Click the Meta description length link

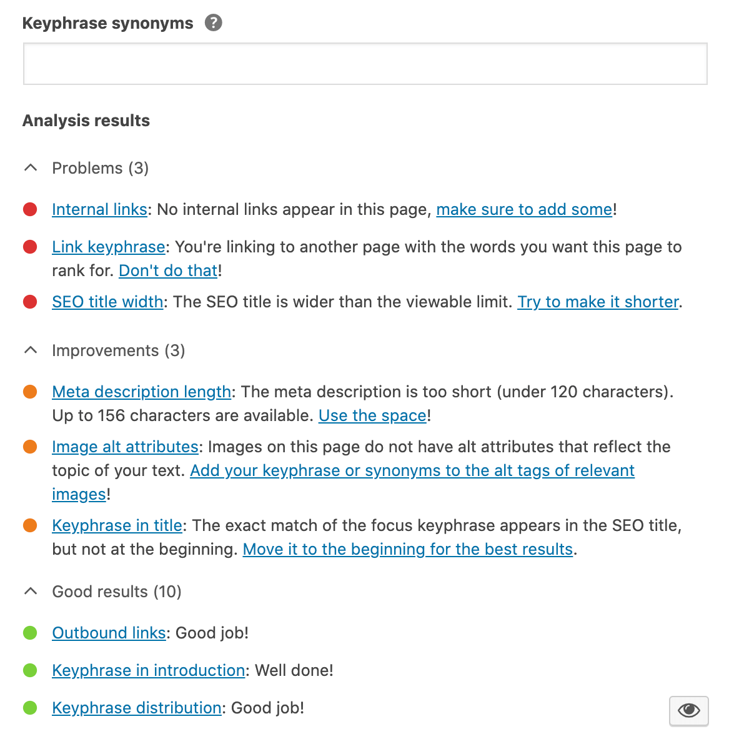click(x=141, y=392)
